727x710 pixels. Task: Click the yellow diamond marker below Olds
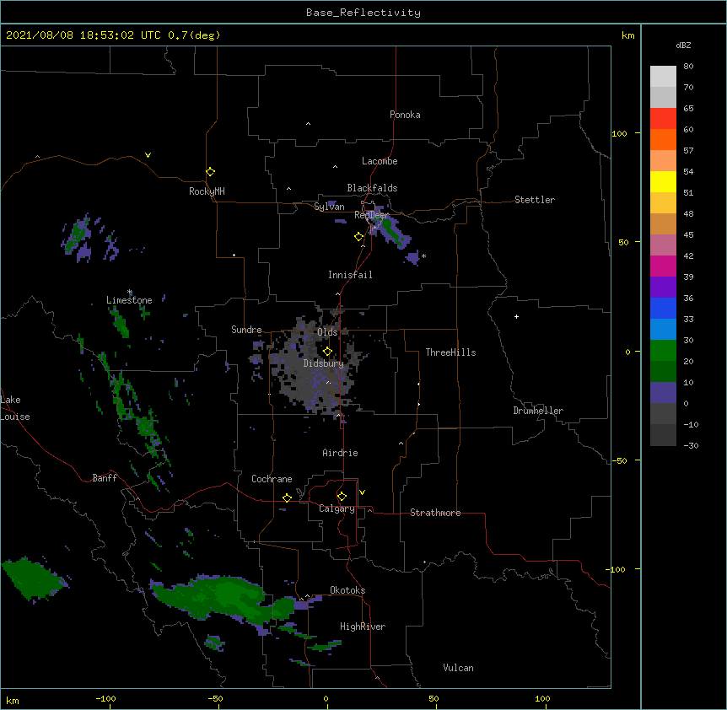[327, 352]
